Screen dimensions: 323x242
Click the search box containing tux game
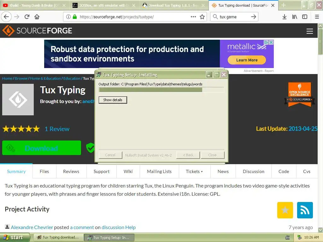234,17
